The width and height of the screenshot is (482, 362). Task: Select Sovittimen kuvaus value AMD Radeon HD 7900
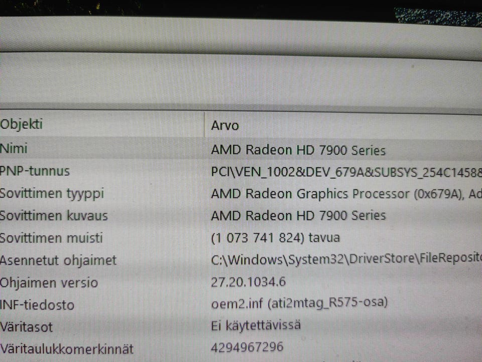(298, 216)
